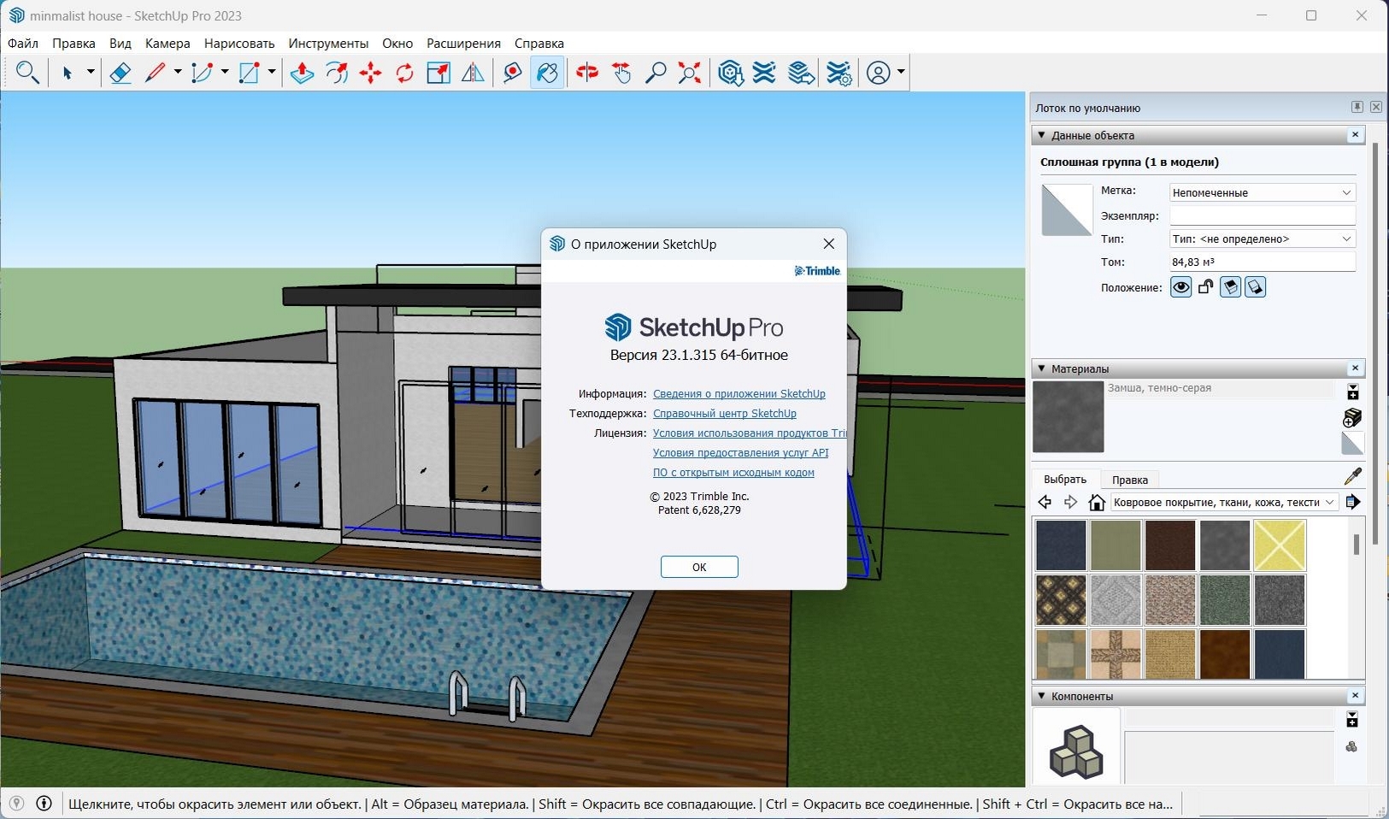The width and height of the screenshot is (1389, 819).
Task: Select the yellow crossed material swatch
Action: click(1280, 545)
